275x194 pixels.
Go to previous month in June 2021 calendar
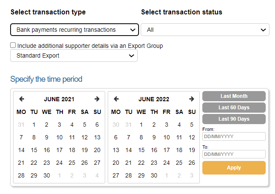(22, 99)
